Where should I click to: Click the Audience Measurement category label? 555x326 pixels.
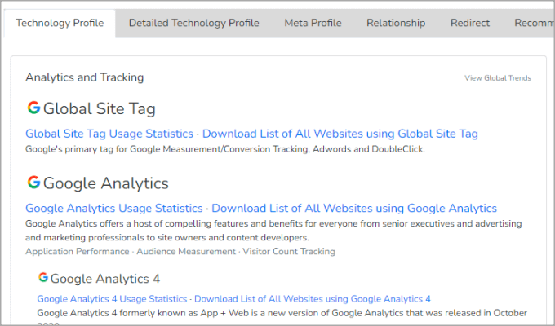pos(185,252)
